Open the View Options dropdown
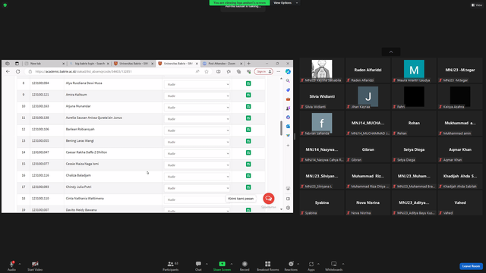The width and height of the screenshot is (486, 273). click(286, 3)
